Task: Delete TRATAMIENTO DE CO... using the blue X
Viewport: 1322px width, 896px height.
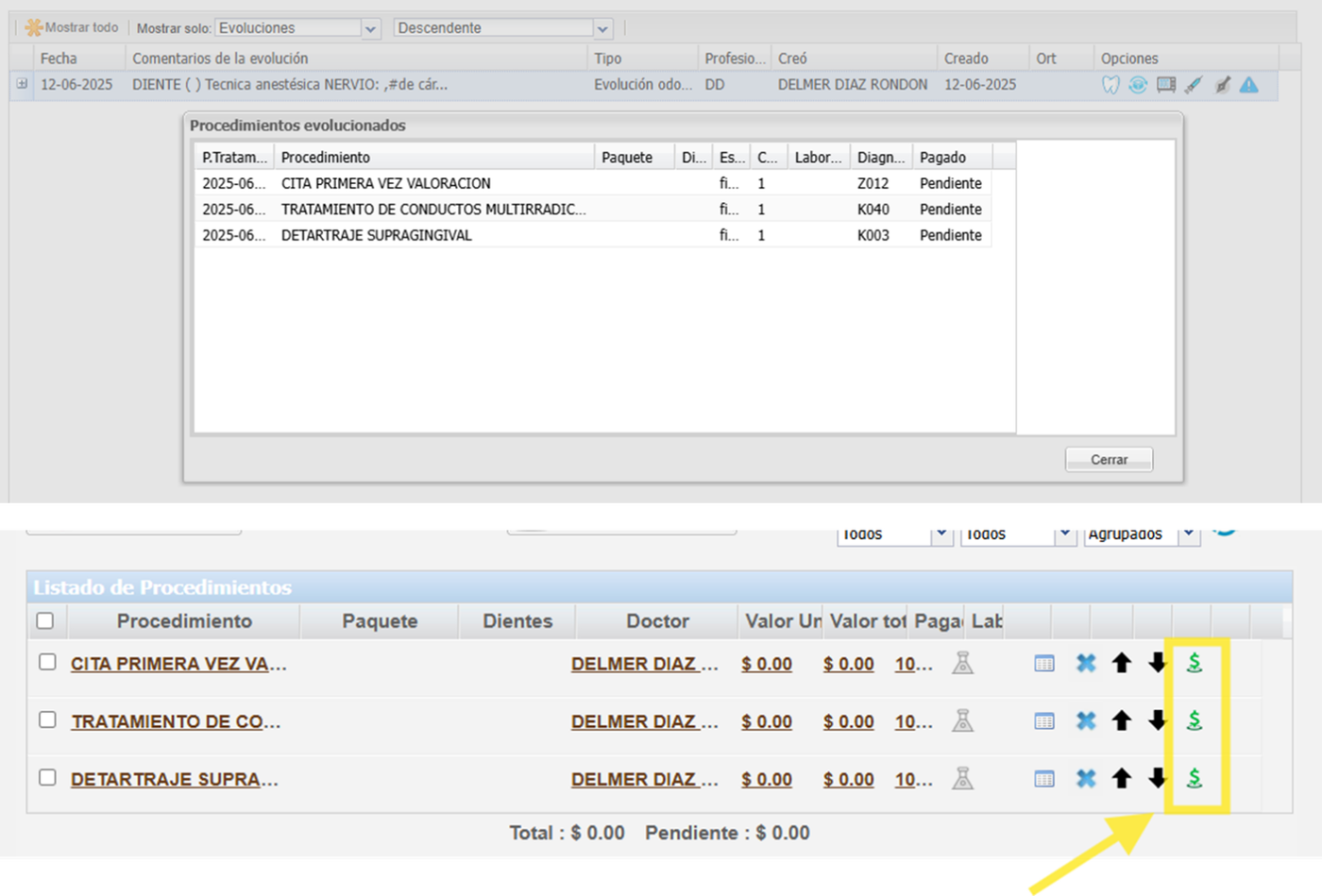Action: point(1086,721)
